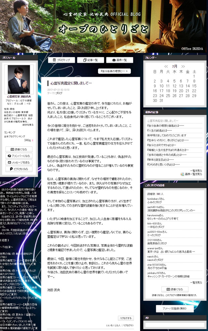This screenshot has height=331, width=208.
Task: Open recent article 『人生の岐道』とは
Action: 160,131
